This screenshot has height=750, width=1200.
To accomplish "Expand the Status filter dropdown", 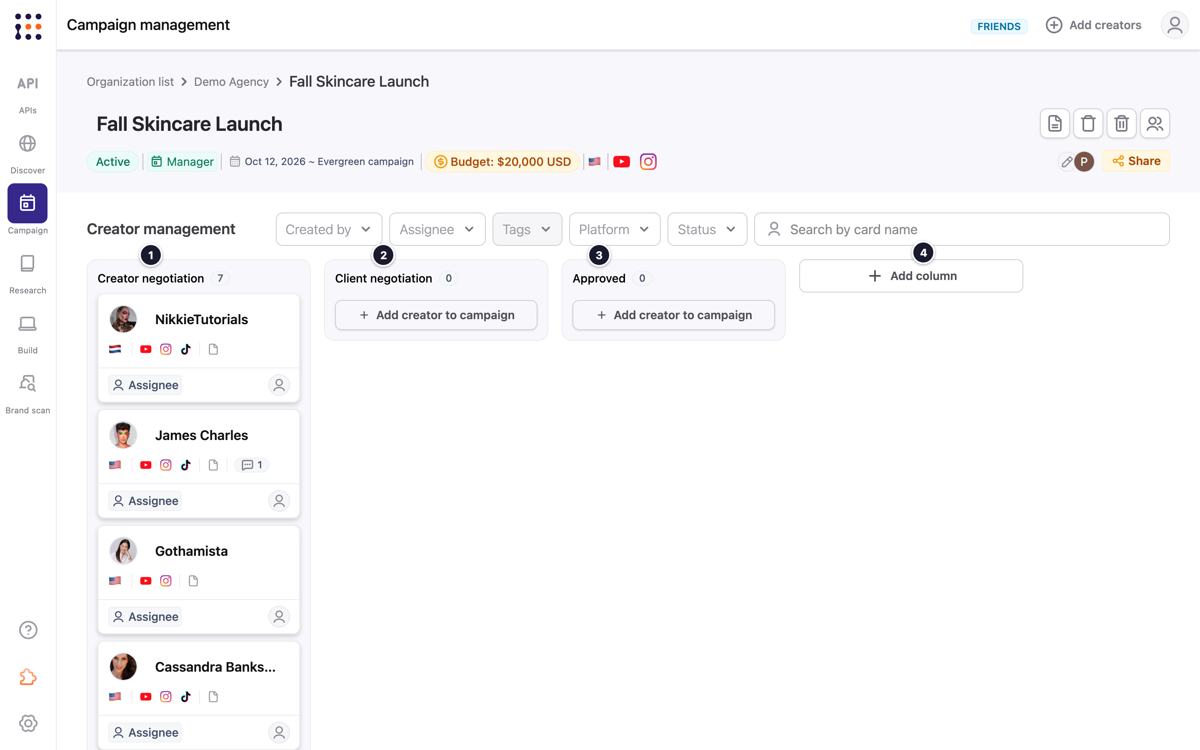I will click(707, 229).
